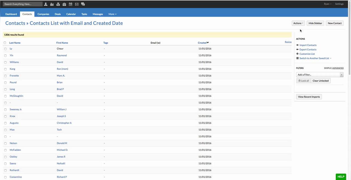Click the person icon in top bar
351x180 pixels.
click(46, 4)
